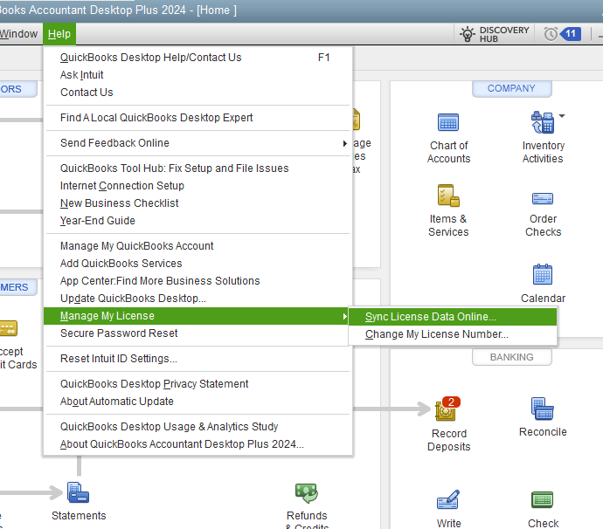The image size is (603, 529).
Task: Open Year-End Guide
Action: [198, 221]
